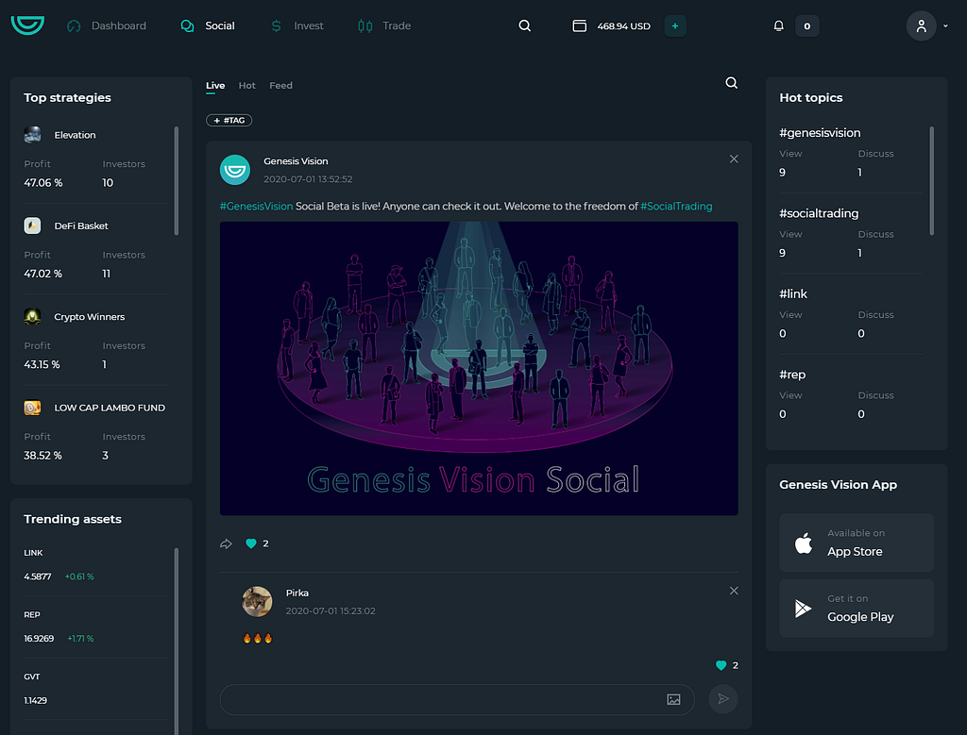Share the post with arrow icon

(226, 543)
